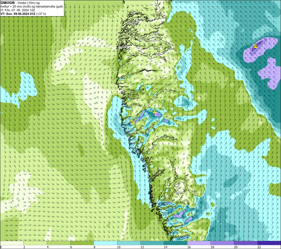Click the 12–14 m/s teal legend swatch

point(152,243)
